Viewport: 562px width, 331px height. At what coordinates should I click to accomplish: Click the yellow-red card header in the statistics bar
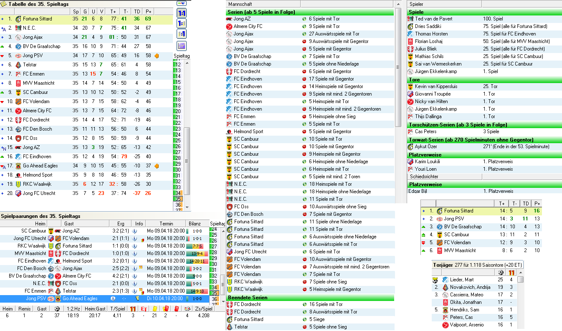tap(165, 309)
